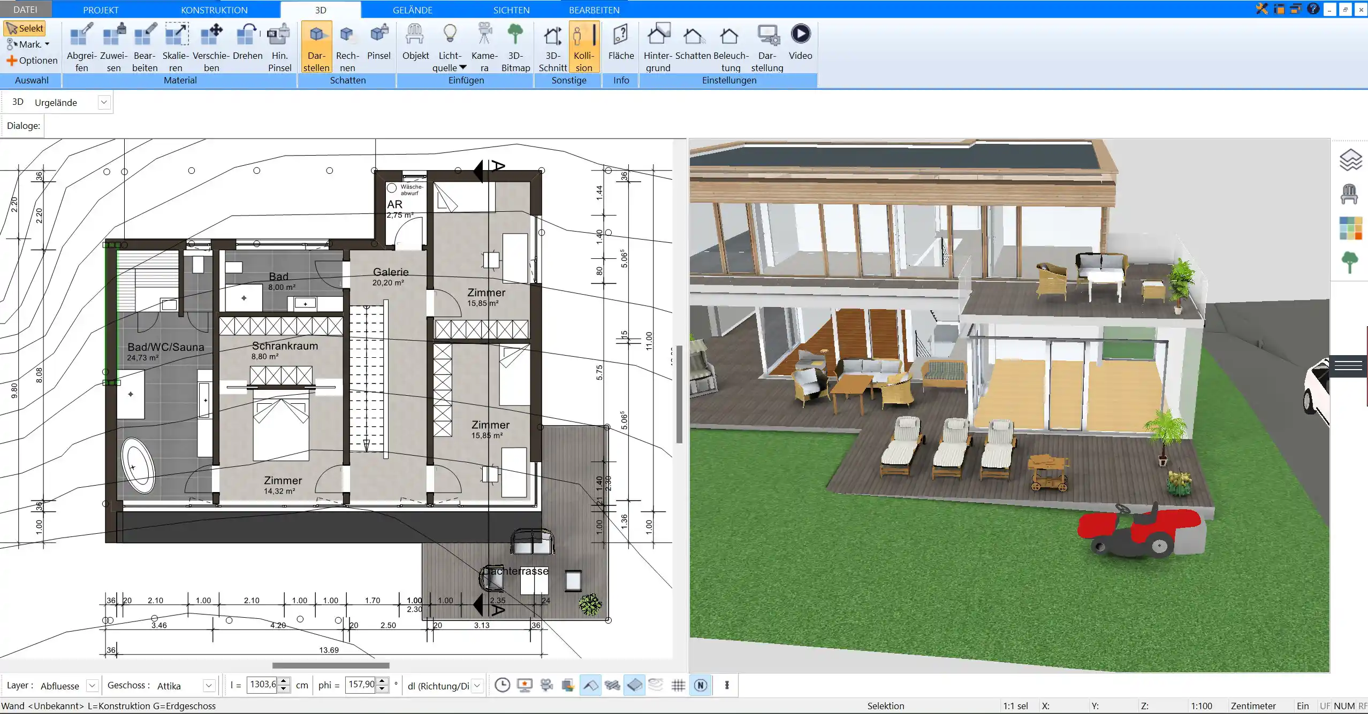Open the plants catalog sidebar icon
1368x714 pixels.
pos(1350,262)
